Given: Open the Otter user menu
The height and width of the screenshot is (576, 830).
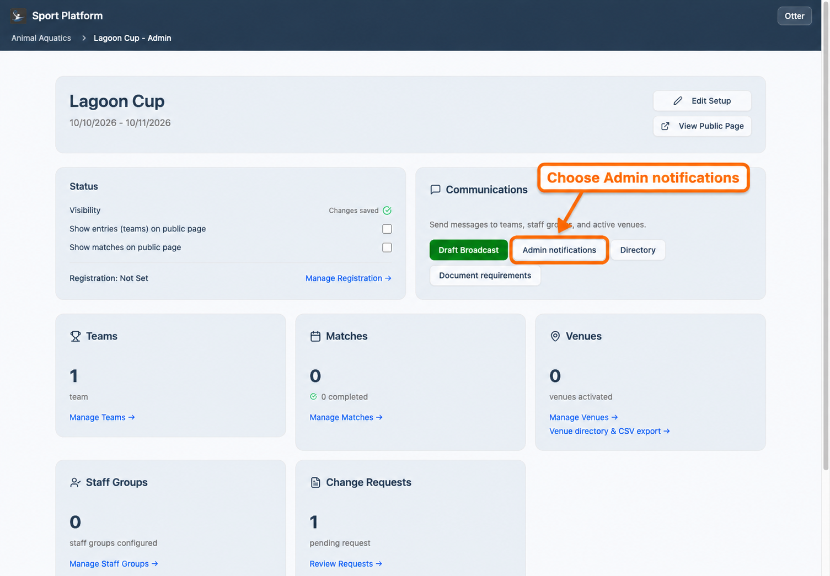Looking at the screenshot, I should [794, 16].
